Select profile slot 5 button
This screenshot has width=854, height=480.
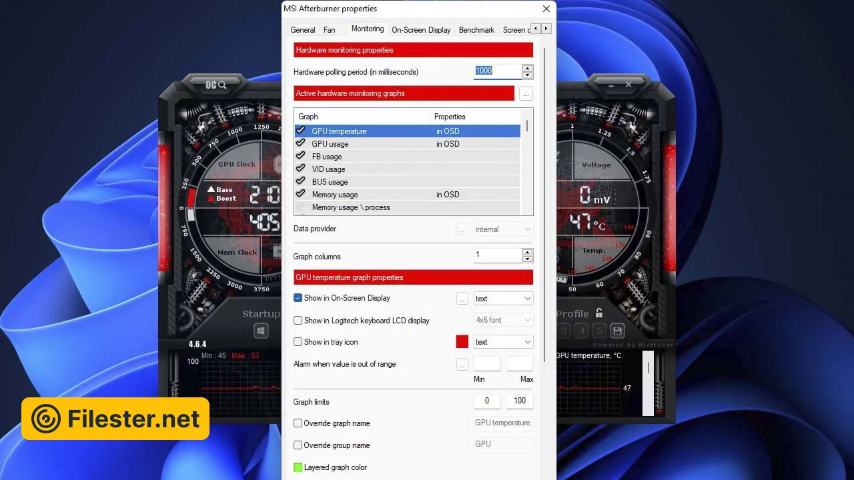tap(599, 331)
